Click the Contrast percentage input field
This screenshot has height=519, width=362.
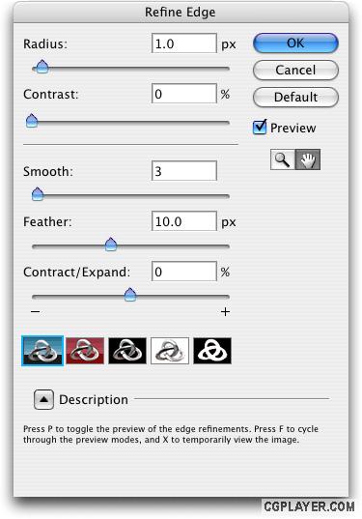coord(184,94)
